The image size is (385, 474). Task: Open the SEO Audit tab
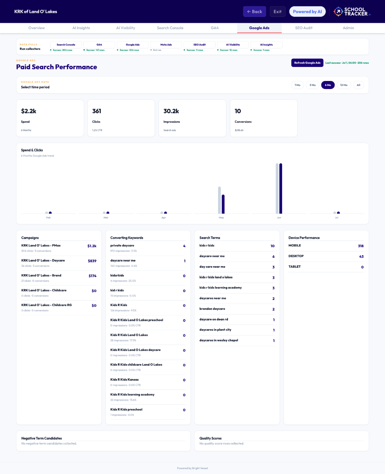[x=304, y=28]
